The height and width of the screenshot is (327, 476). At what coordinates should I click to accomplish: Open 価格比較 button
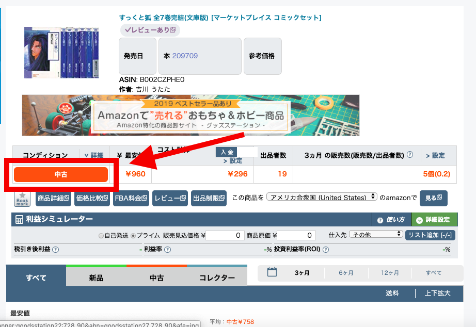(92, 199)
